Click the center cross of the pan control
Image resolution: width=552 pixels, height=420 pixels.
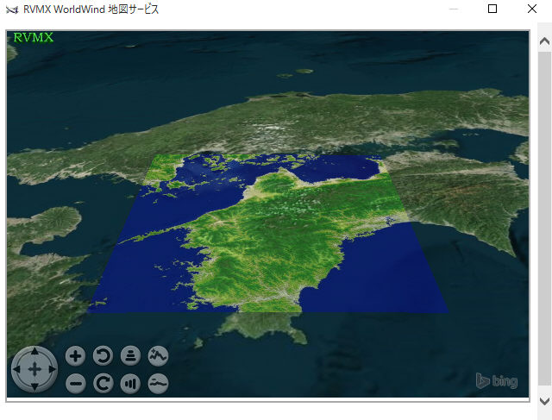pyautogui.click(x=34, y=369)
